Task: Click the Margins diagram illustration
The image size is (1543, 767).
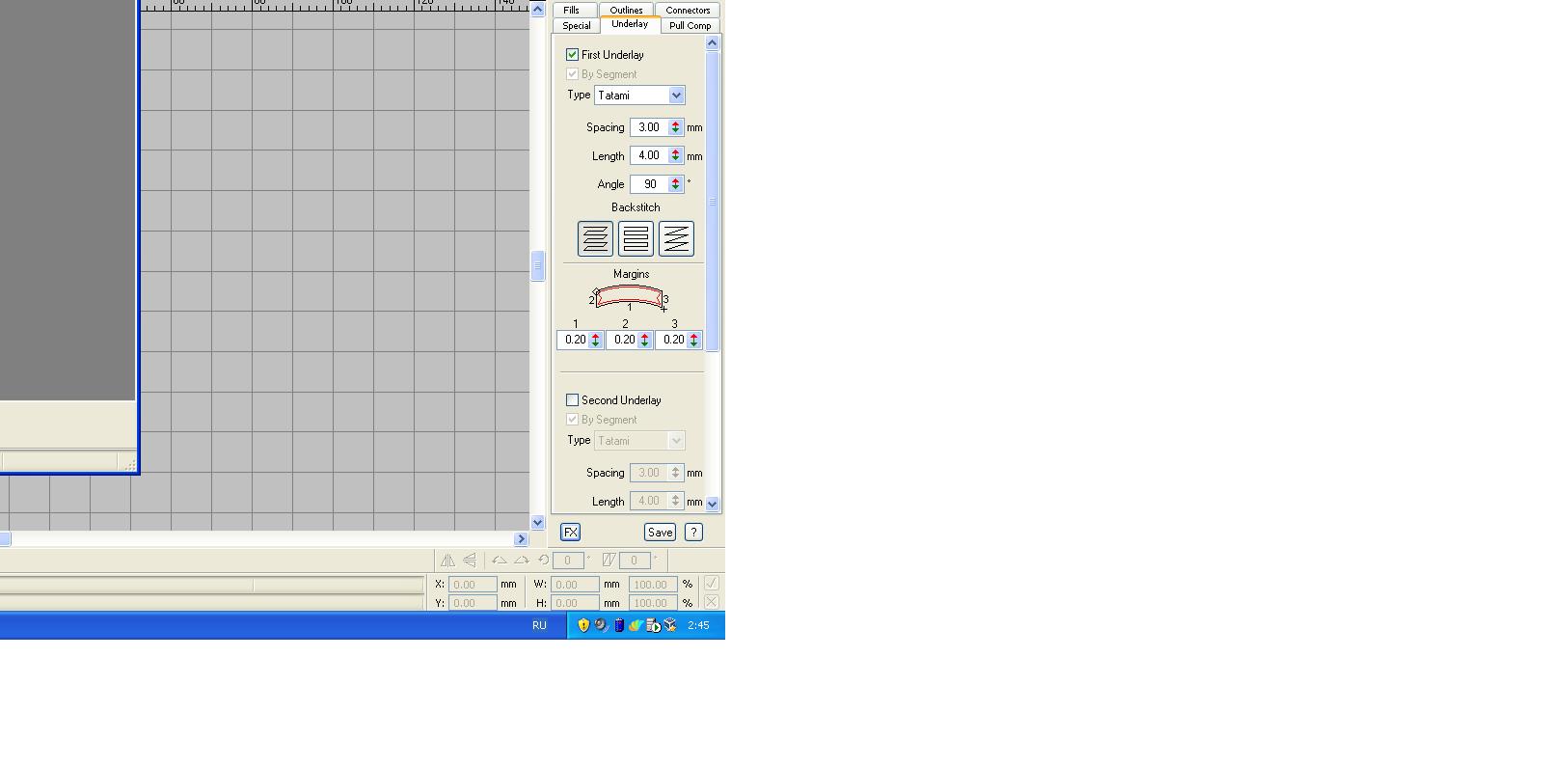Action: [630, 298]
